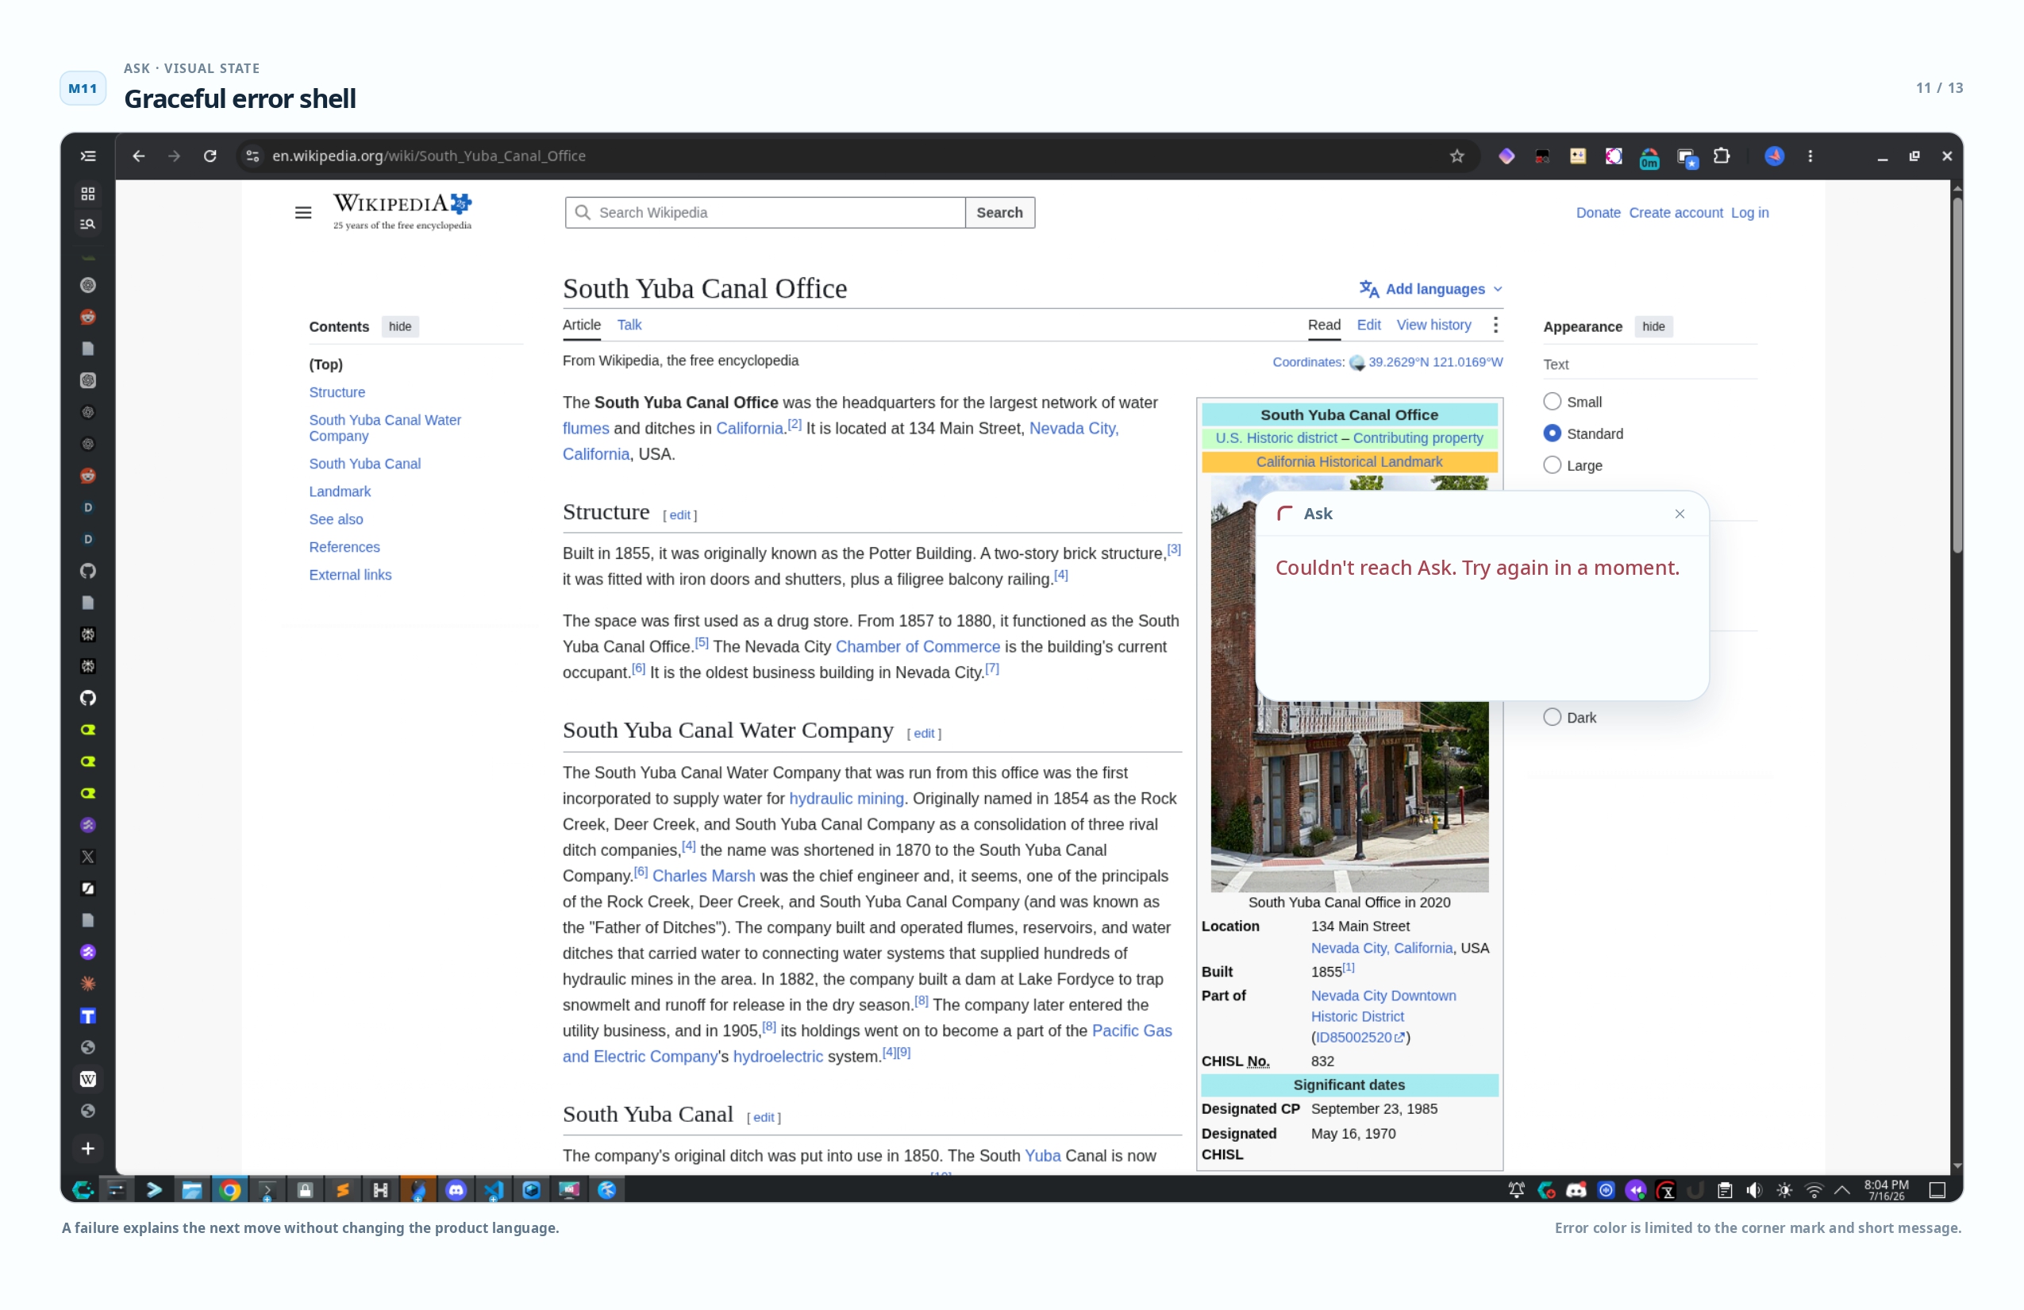
Task: Add a new tab with plus icon
Action: (87, 1148)
